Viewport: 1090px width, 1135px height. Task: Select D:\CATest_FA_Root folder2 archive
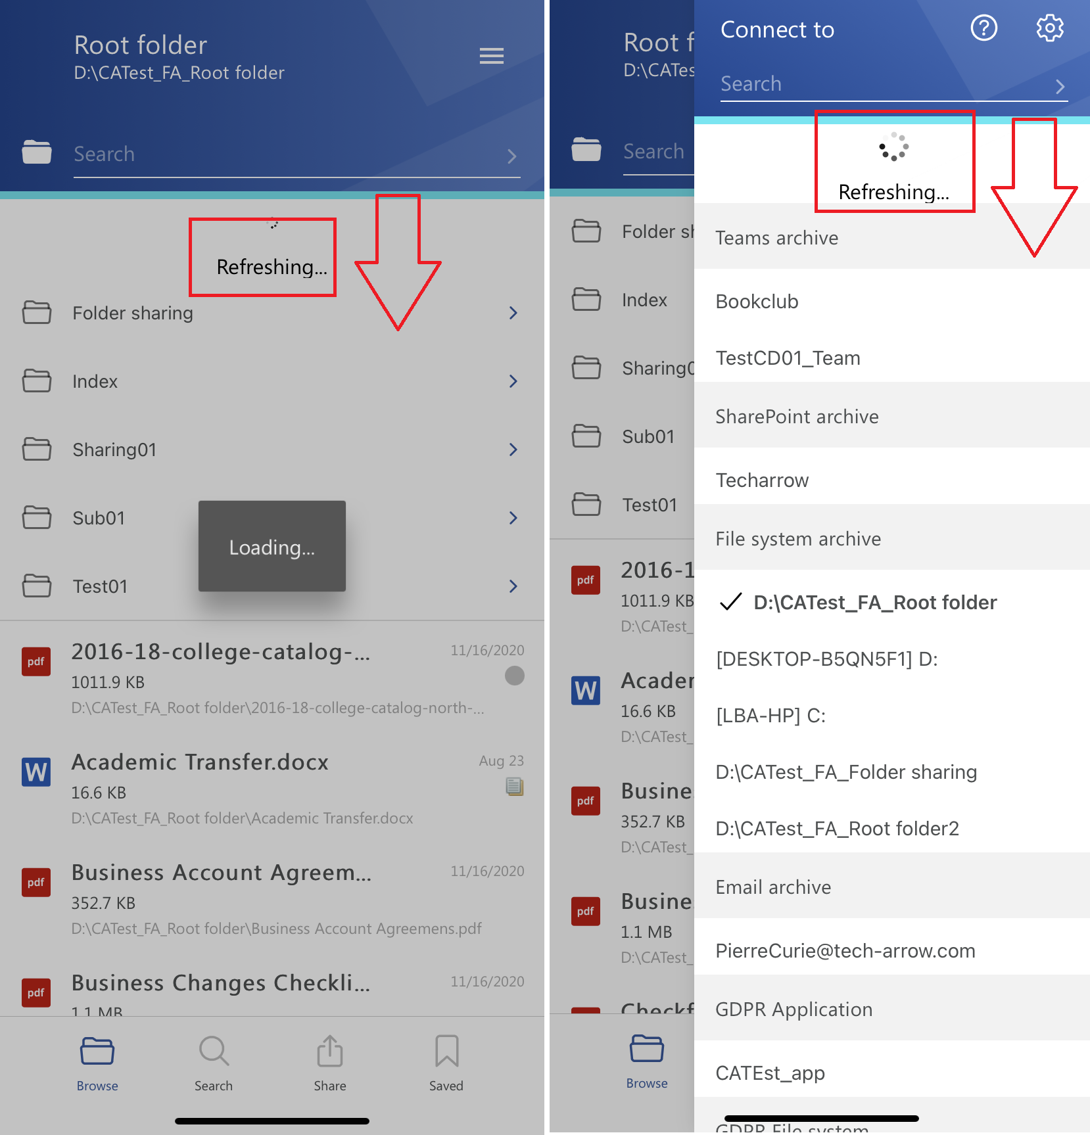(x=837, y=829)
